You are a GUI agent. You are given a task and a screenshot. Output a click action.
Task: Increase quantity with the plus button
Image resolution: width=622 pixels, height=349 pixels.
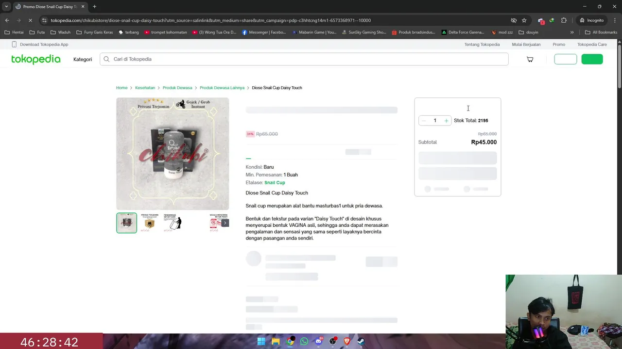click(446, 121)
